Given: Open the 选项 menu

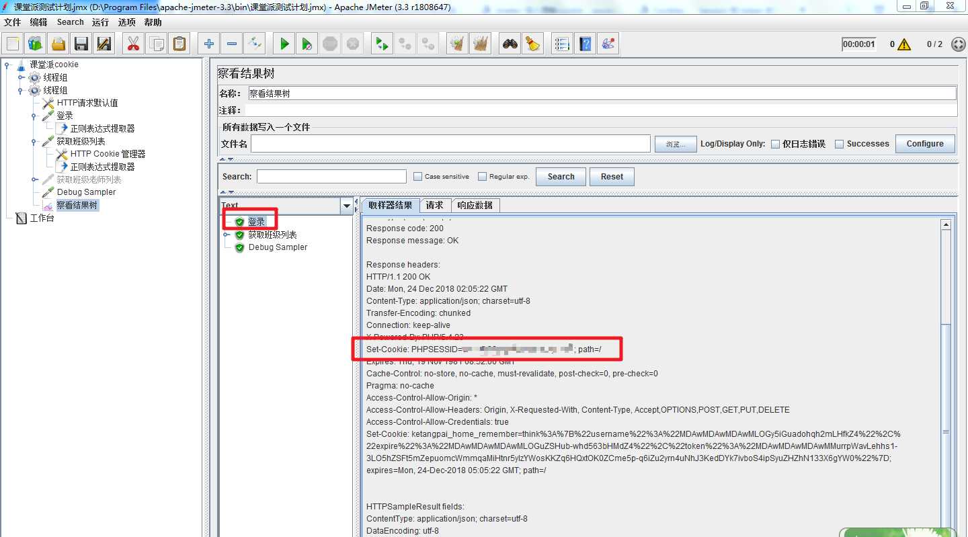Looking at the screenshot, I should [127, 22].
